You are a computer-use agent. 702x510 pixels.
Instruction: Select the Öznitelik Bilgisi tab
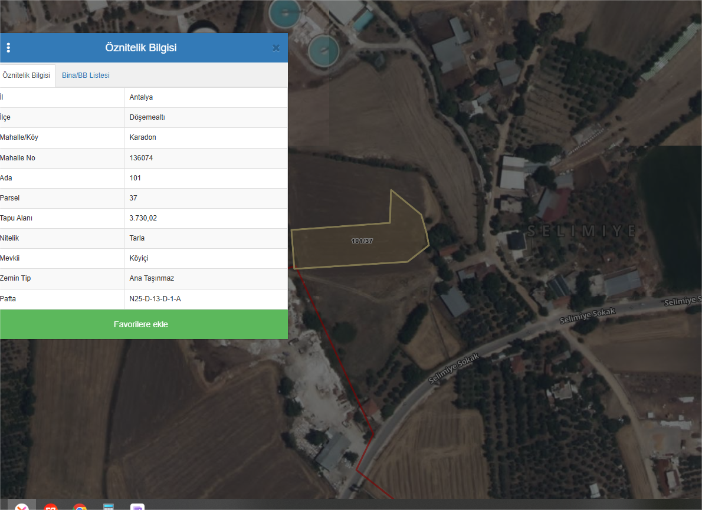click(26, 75)
